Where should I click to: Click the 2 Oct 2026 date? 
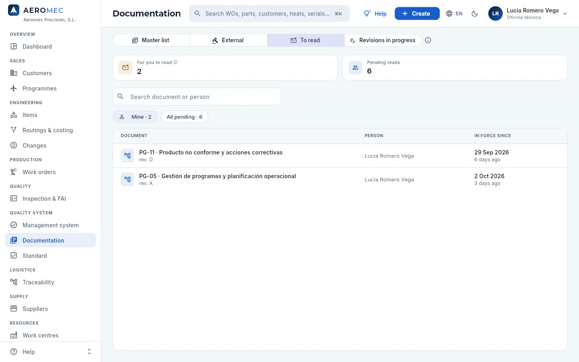tap(489, 176)
